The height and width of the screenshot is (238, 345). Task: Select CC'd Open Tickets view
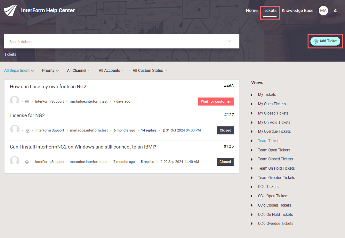click(x=273, y=196)
